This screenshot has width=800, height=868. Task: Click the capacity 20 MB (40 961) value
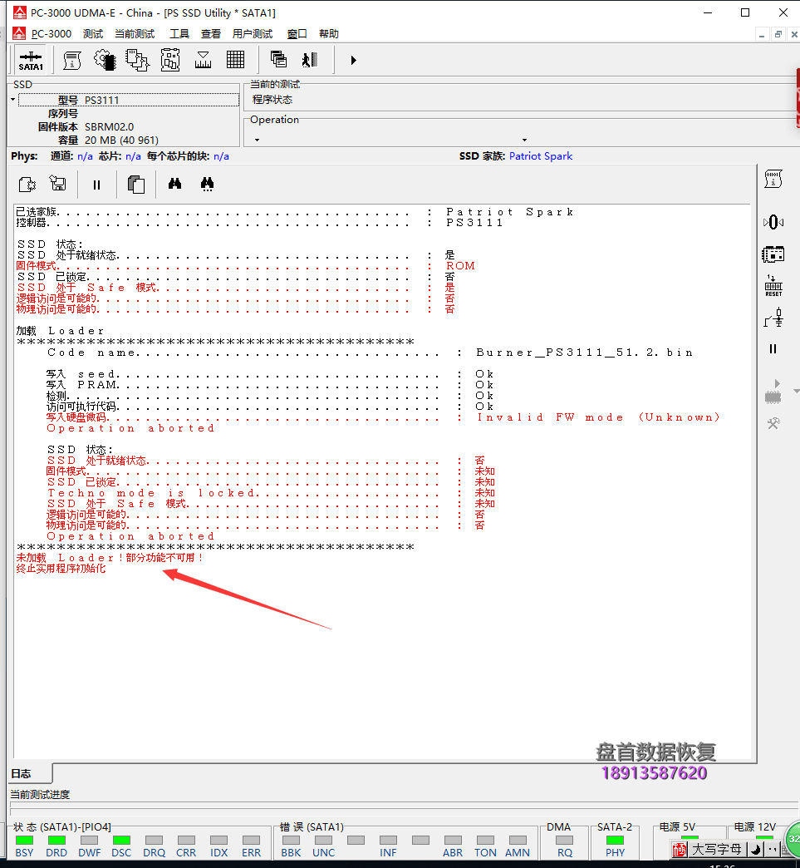[x=122, y=140]
